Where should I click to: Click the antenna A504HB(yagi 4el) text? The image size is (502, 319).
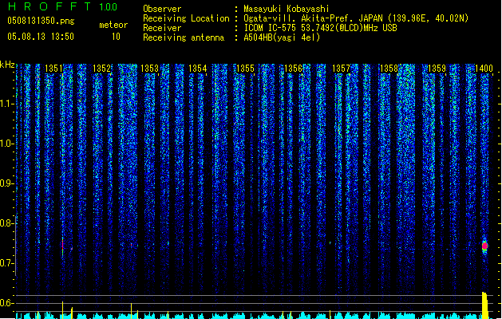pyautogui.click(x=282, y=37)
